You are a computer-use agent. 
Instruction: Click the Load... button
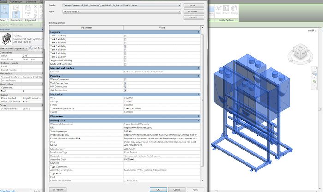(194, 6)
